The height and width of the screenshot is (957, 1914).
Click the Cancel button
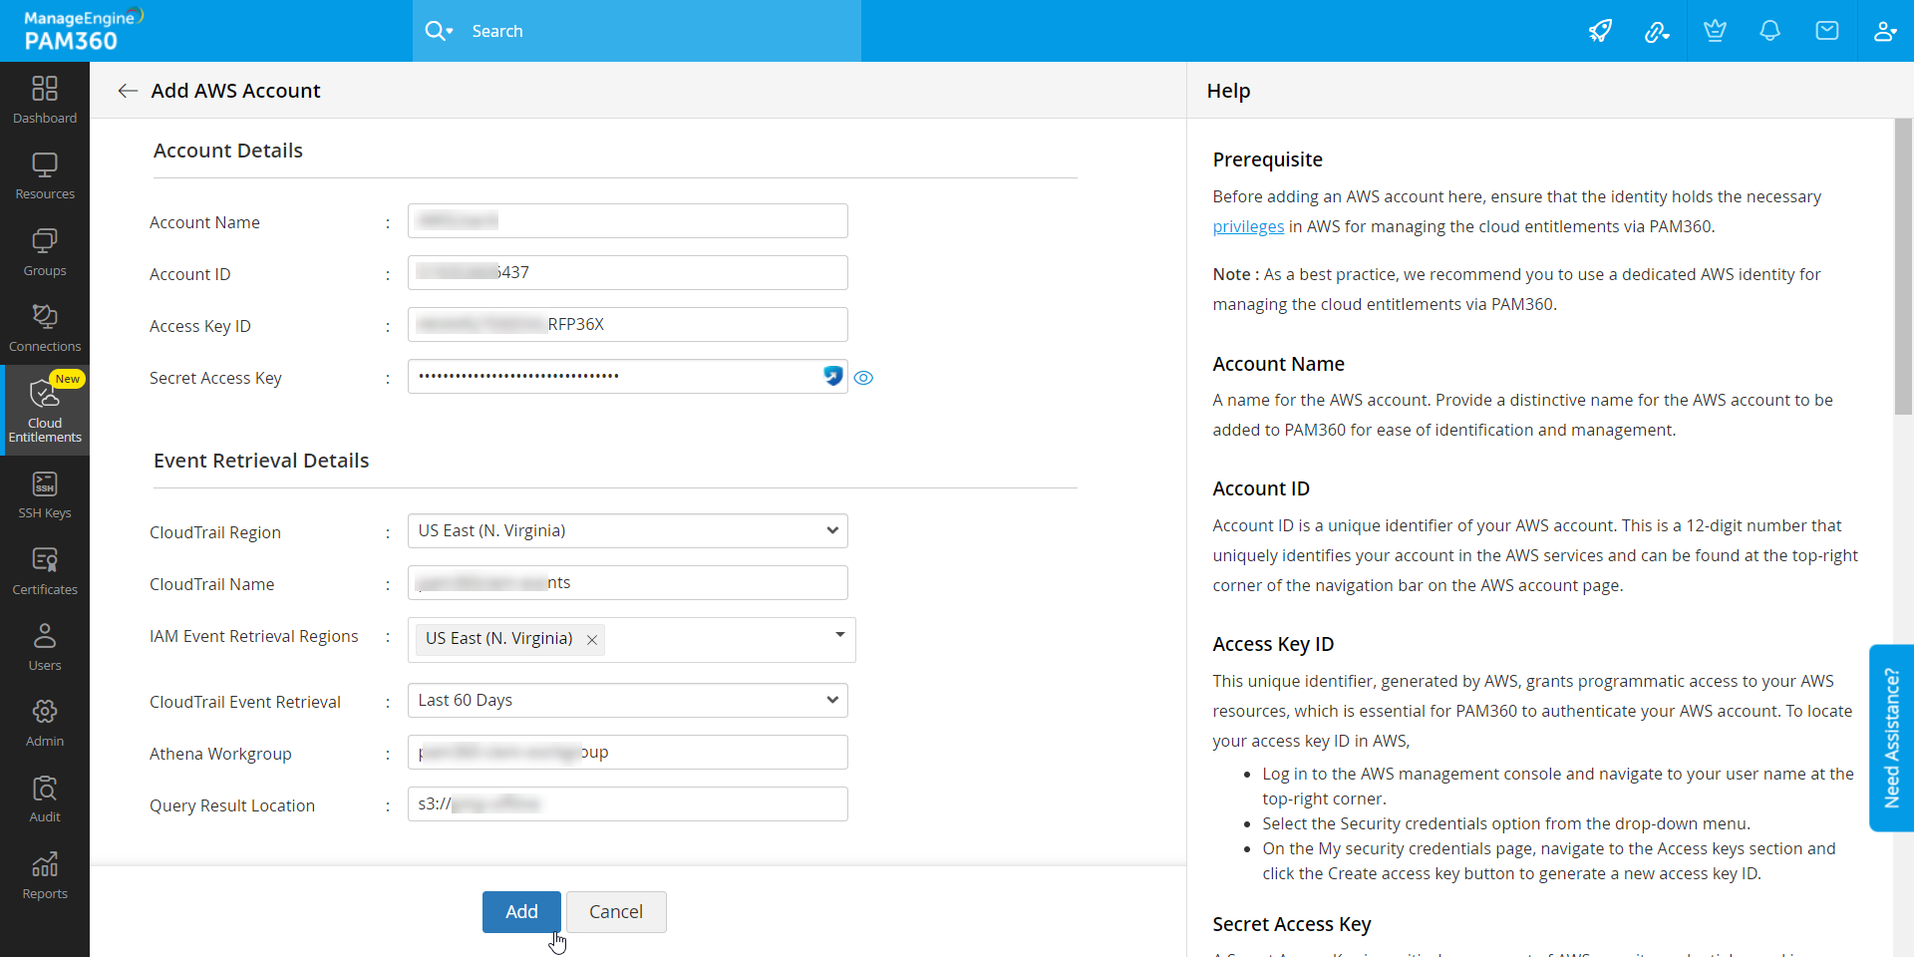point(616,912)
